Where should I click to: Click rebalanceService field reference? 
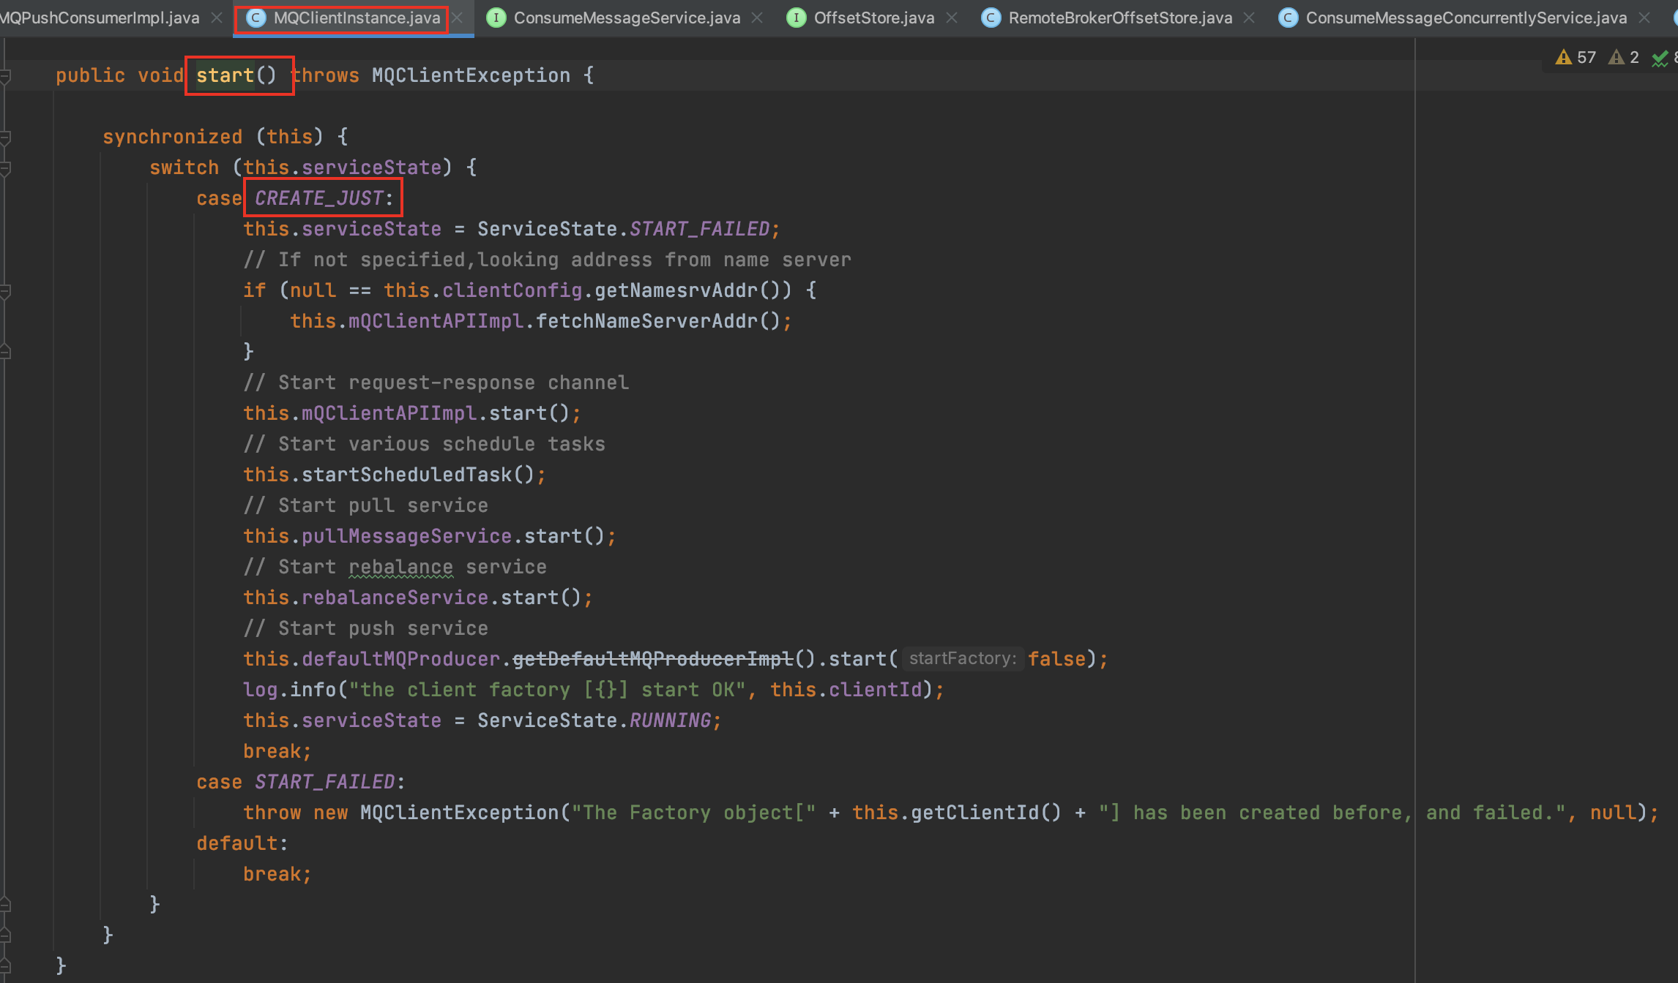click(x=395, y=598)
